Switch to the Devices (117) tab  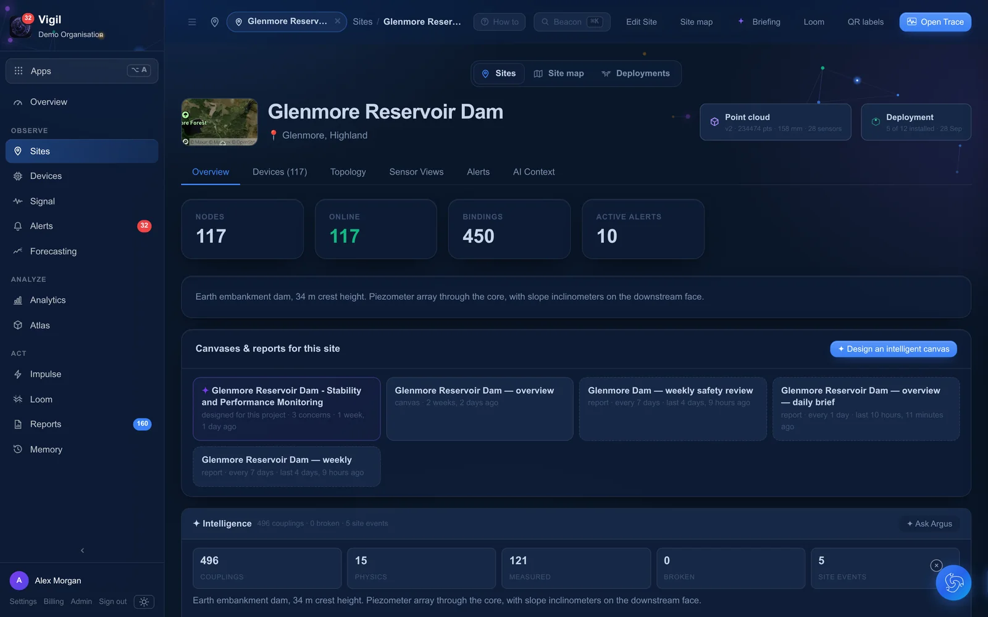click(x=280, y=172)
